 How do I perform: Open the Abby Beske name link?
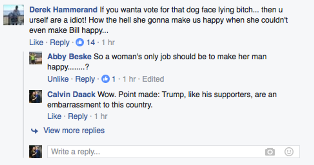click(x=69, y=57)
